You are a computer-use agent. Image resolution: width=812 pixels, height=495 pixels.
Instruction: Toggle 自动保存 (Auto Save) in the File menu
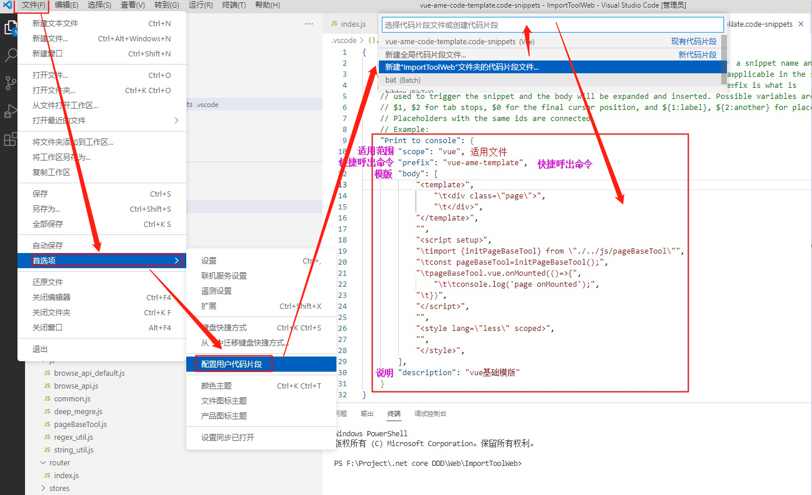pyautogui.click(x=102, y=245)
